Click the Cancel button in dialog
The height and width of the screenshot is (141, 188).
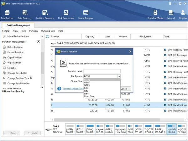tap(126, 89)
